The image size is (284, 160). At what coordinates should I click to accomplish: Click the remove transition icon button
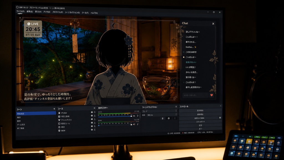(169, 118)
